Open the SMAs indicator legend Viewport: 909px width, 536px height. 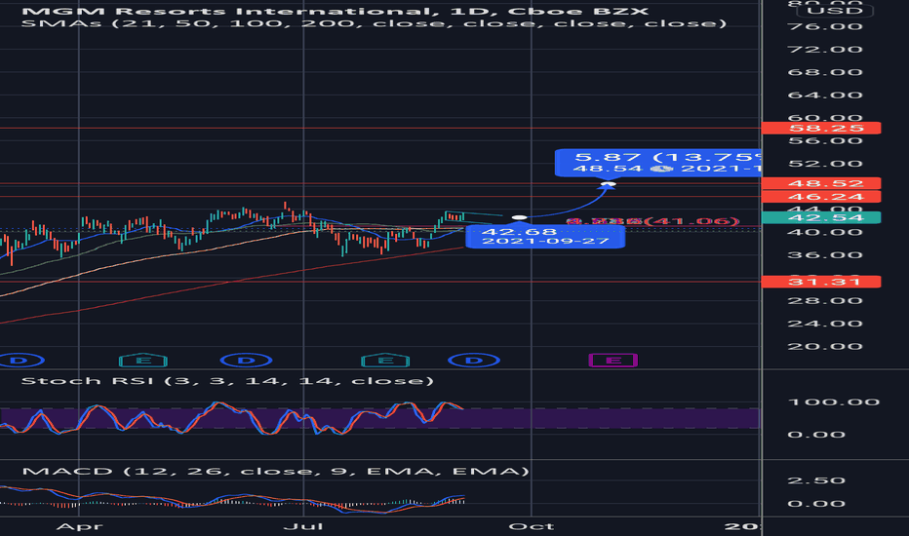374,23
